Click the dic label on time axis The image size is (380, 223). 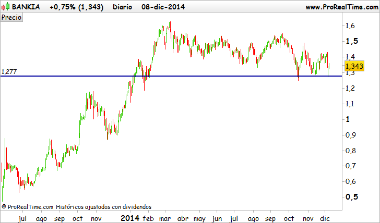[325, 219]
